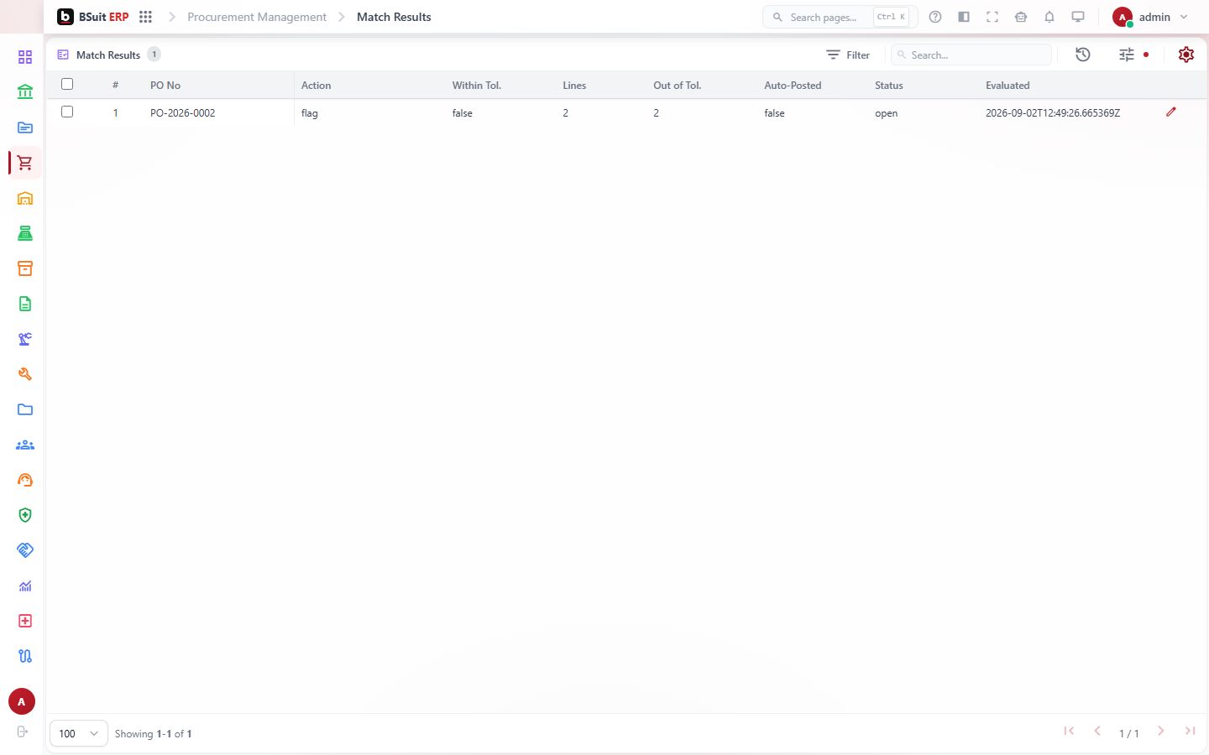Open the archive box sidebar icon
1209x755 pixels.
pyautogui.click(x=25, y=268)
